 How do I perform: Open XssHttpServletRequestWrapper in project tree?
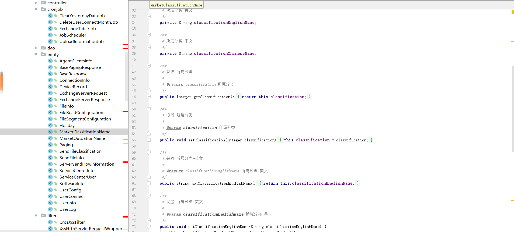[x=91, y=229]
